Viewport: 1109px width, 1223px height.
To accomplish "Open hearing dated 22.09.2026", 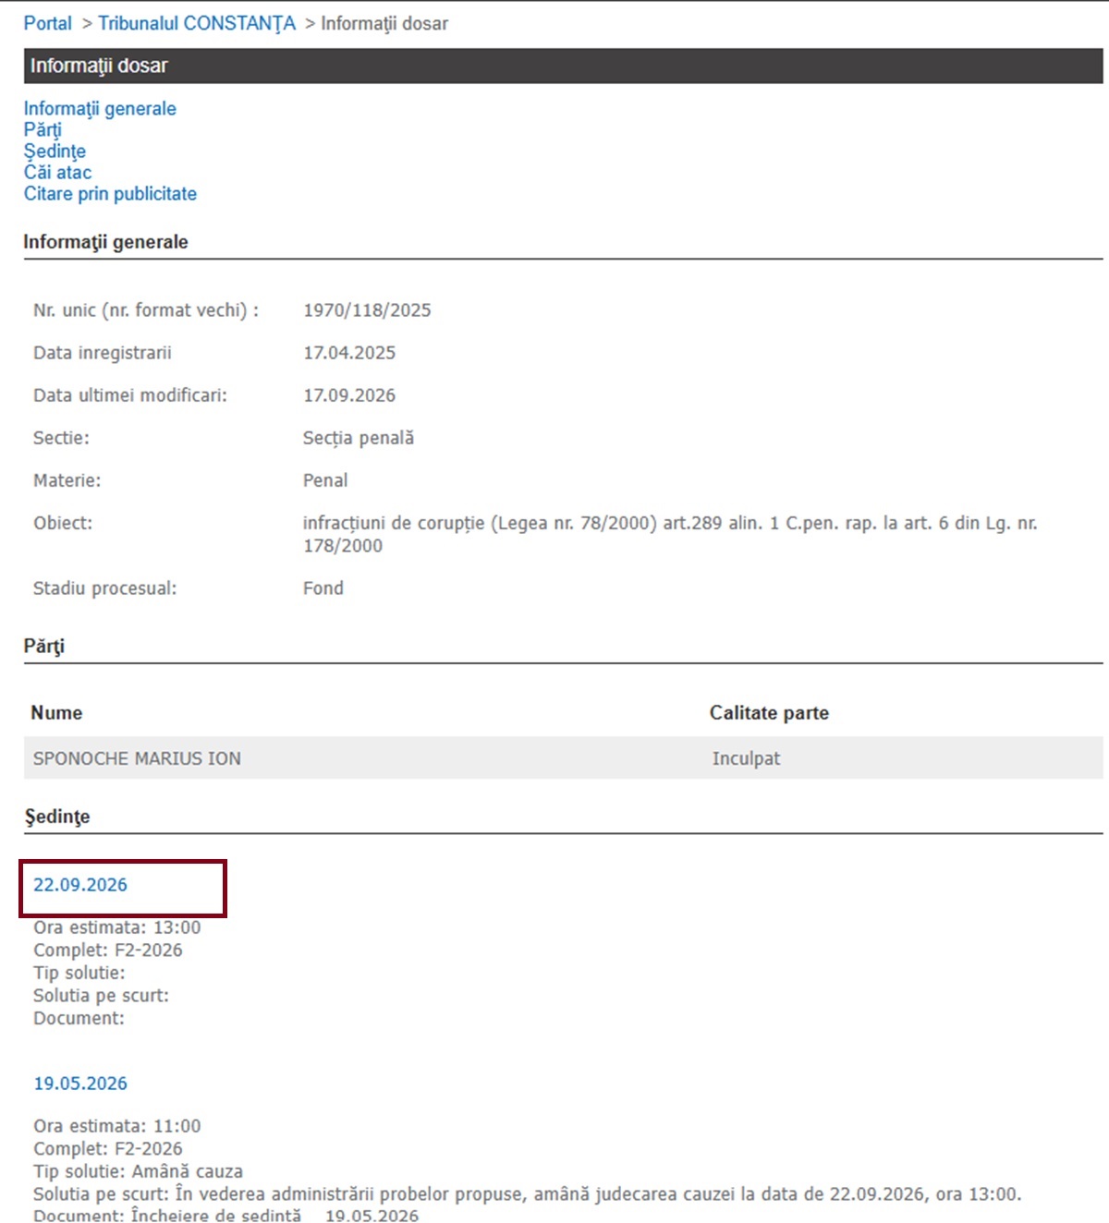I will [80, 885].
